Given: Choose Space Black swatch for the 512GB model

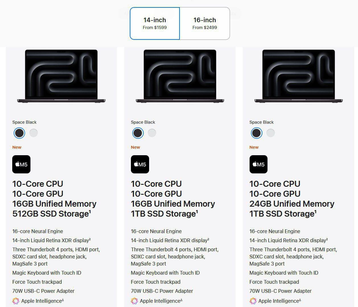Looking at the screenshot, I should point(19,133).
